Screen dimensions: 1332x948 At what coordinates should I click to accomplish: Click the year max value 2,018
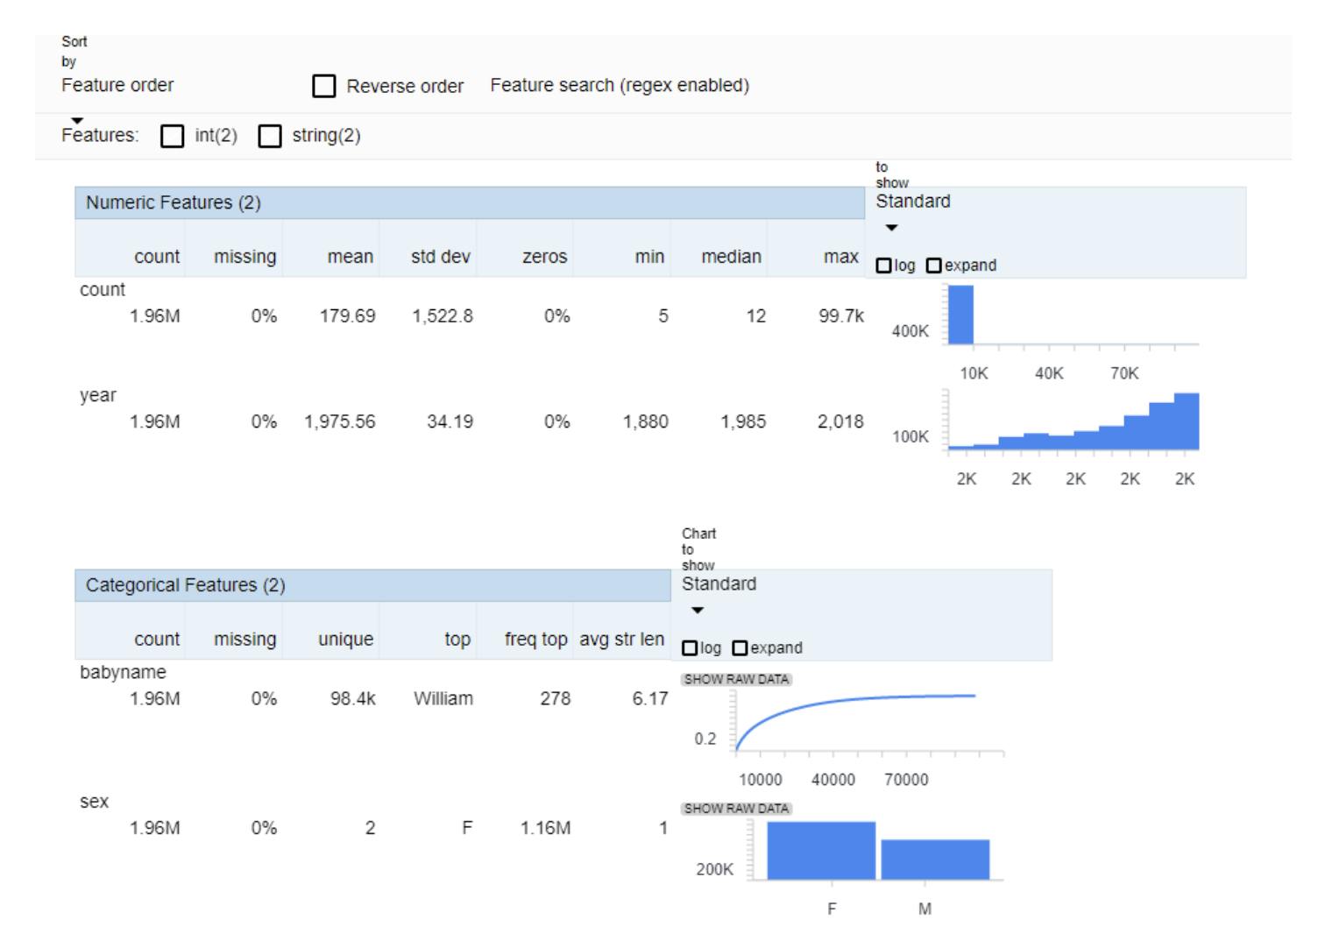click(840, 422)
